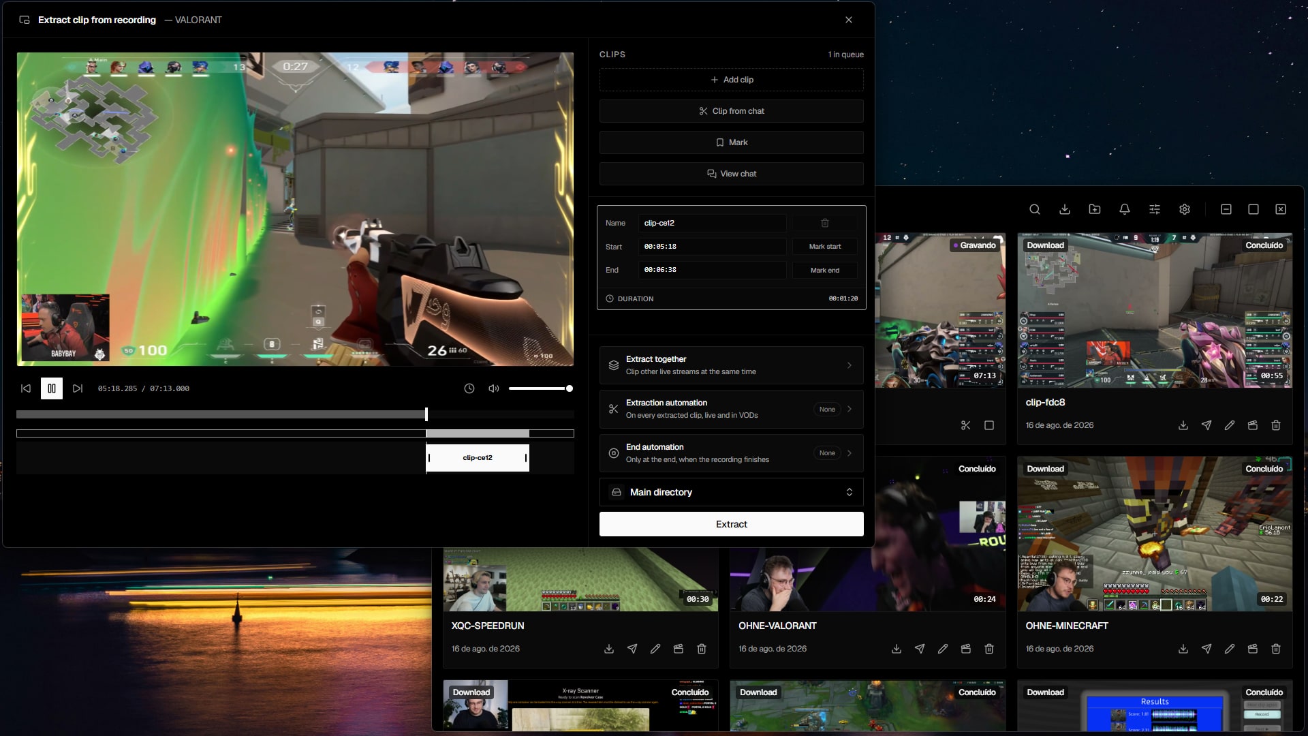Open notifications bell in the library window
The width and height of the screenshot is (1308, 736).
point(1125,209)
